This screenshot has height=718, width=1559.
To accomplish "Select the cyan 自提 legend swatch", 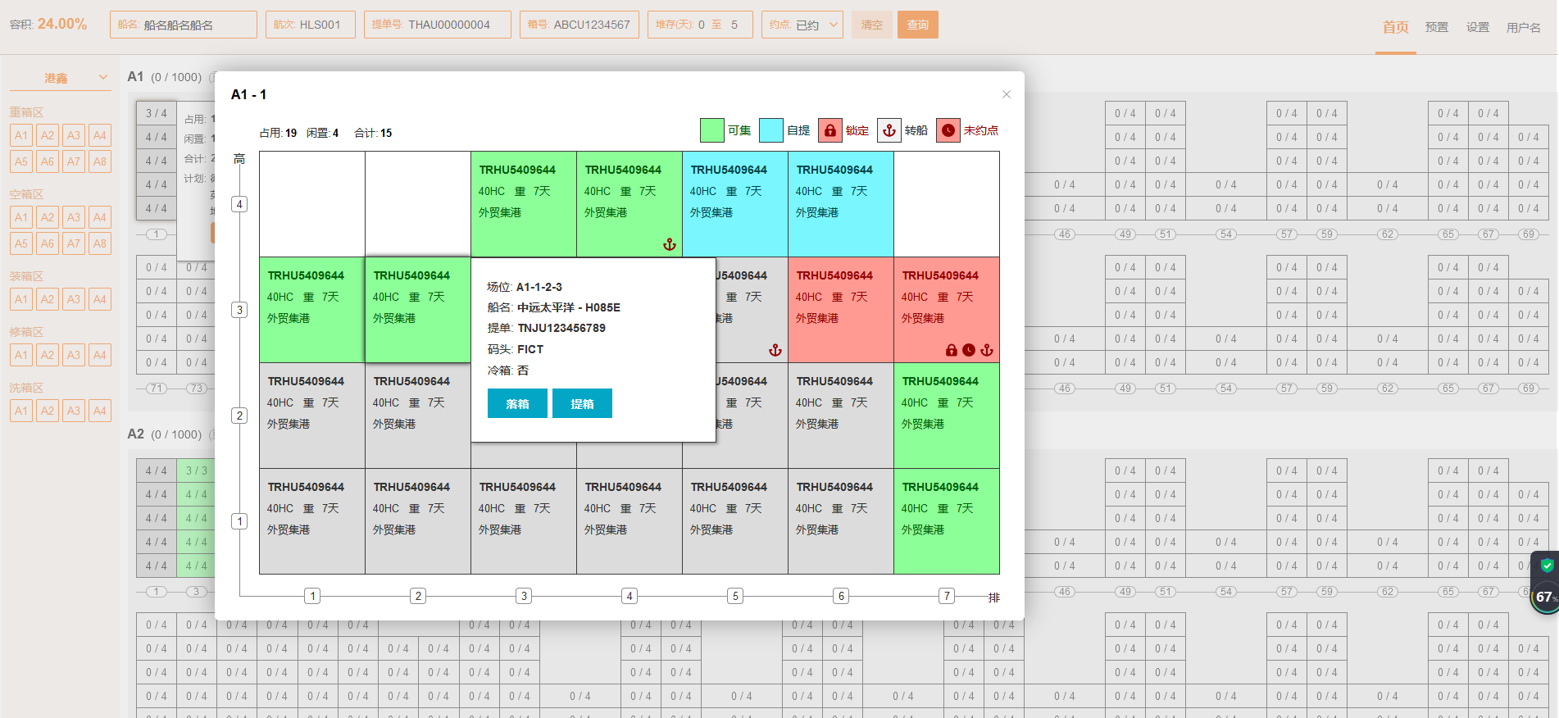I will tap(770, 130).
